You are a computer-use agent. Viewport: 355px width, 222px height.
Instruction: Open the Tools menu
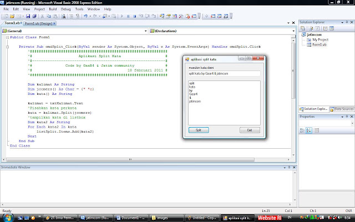79,9
